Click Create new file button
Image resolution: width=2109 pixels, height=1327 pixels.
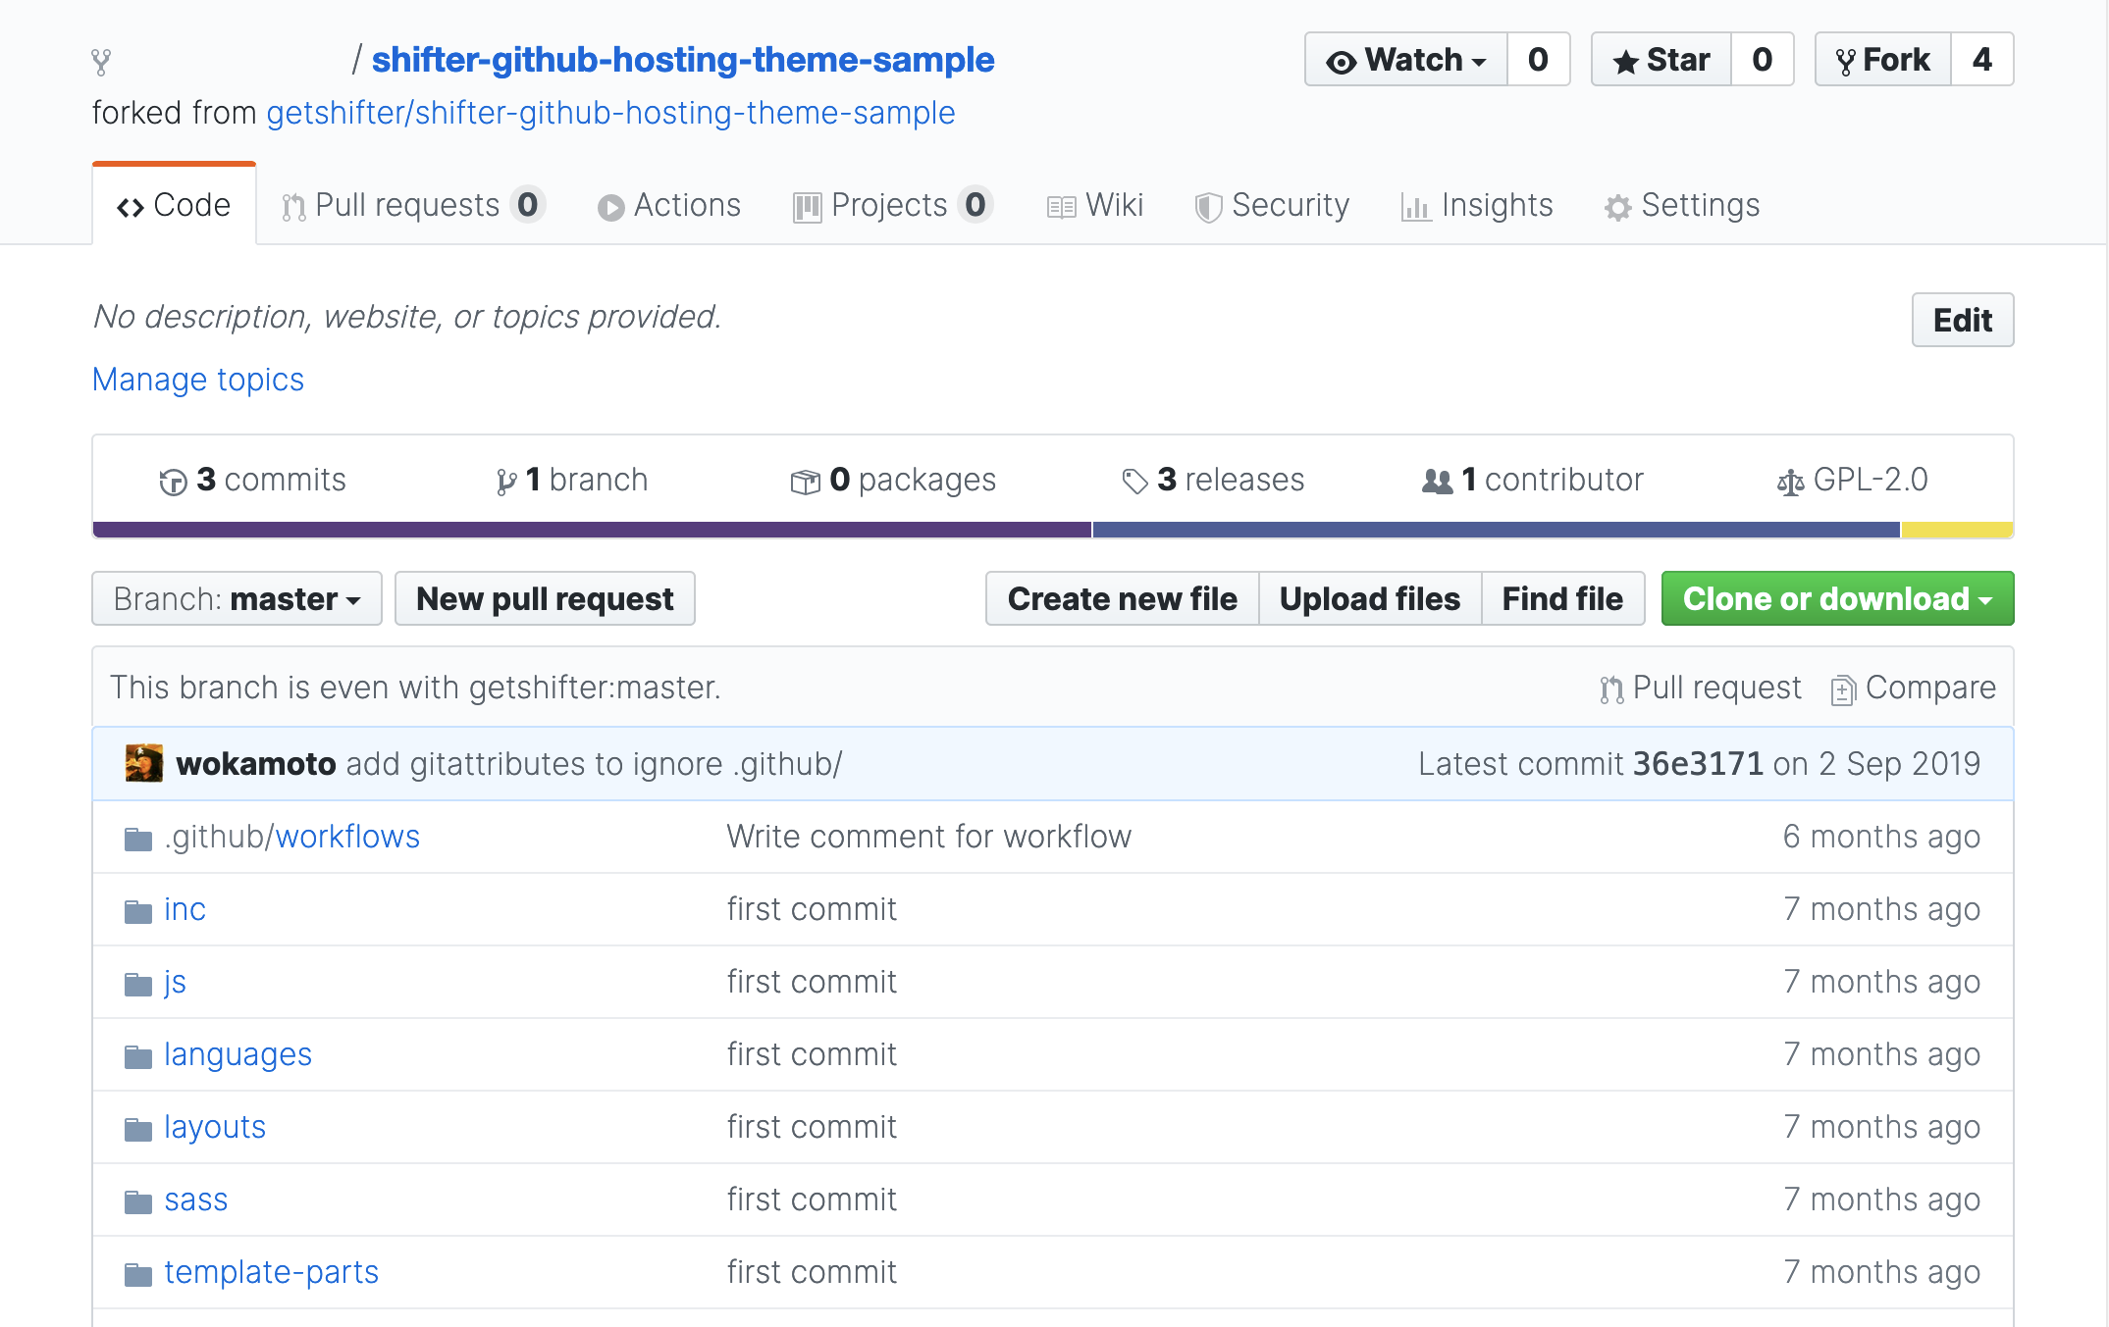(x=1123, y=598)
